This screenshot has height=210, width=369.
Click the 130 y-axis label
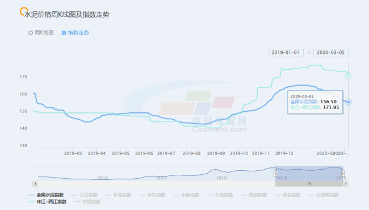(x=23, y=145)
